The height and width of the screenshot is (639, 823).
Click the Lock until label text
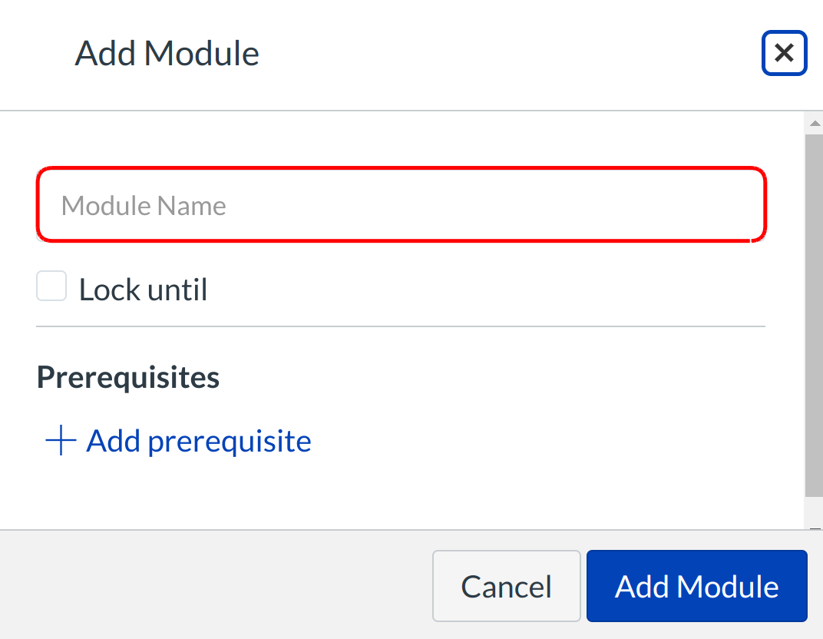pyautogui.click(x=144, y=290)
